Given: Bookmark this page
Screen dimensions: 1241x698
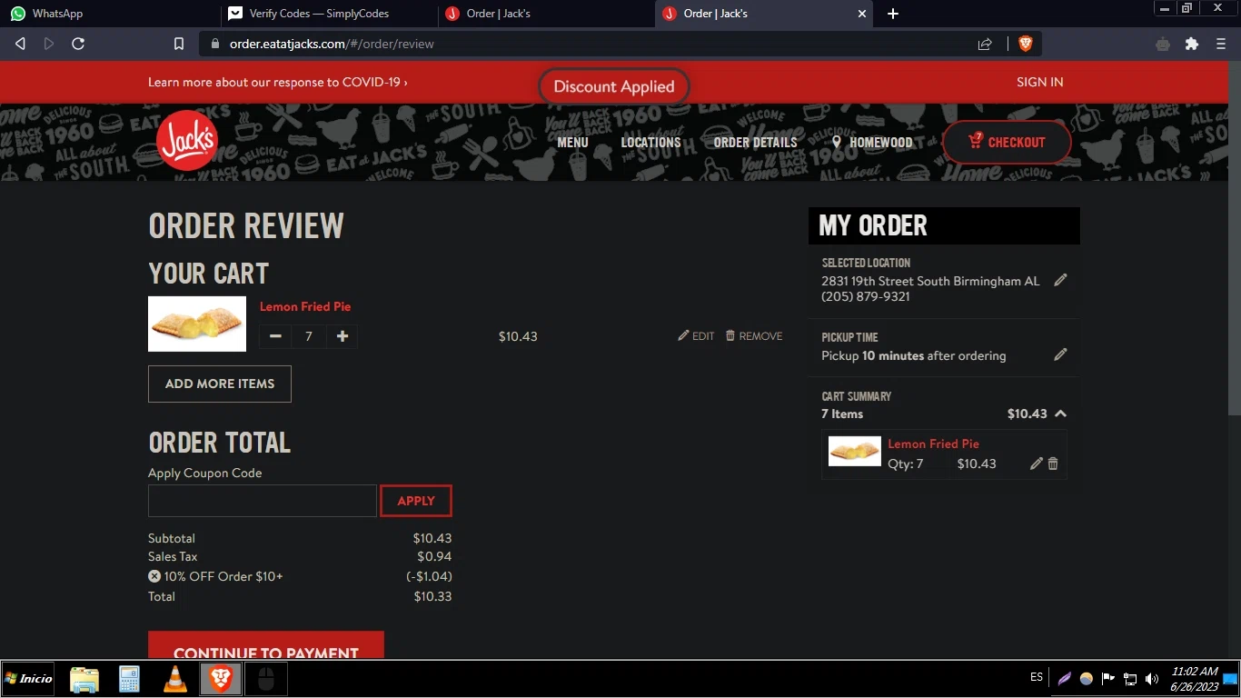Looking at the screenshot, I should click(x=179, y=44).
